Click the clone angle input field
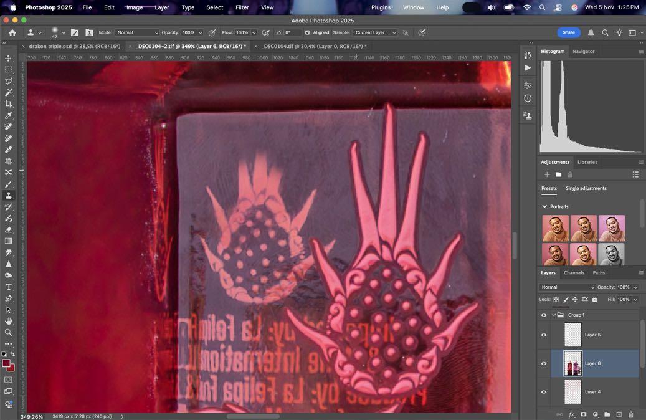The height and width of the screenshot is (420, 646). coord(293,32)
